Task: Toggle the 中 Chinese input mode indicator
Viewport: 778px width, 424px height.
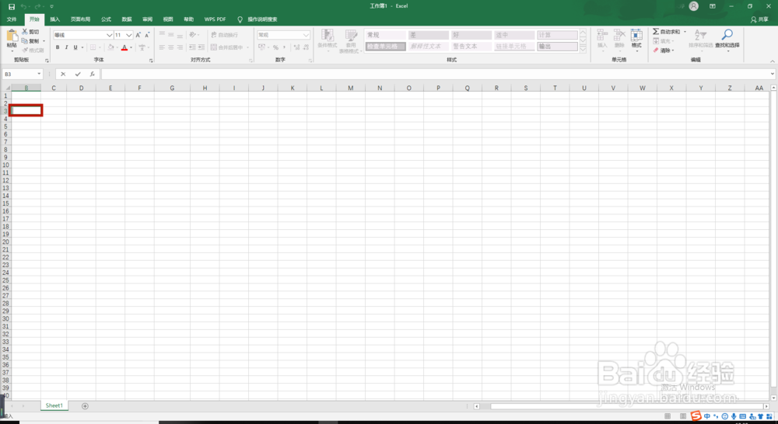Action: 707,416
